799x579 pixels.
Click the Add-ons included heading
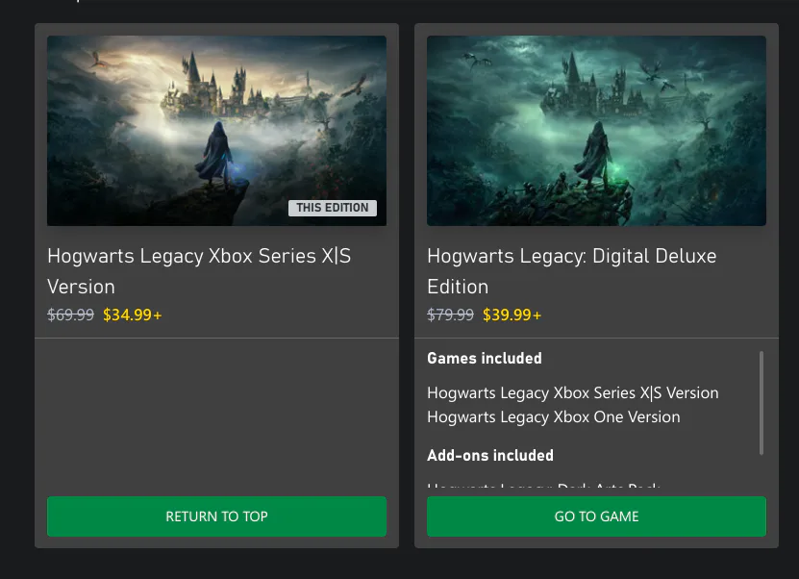pyautogui.click(x=490, y=455)
